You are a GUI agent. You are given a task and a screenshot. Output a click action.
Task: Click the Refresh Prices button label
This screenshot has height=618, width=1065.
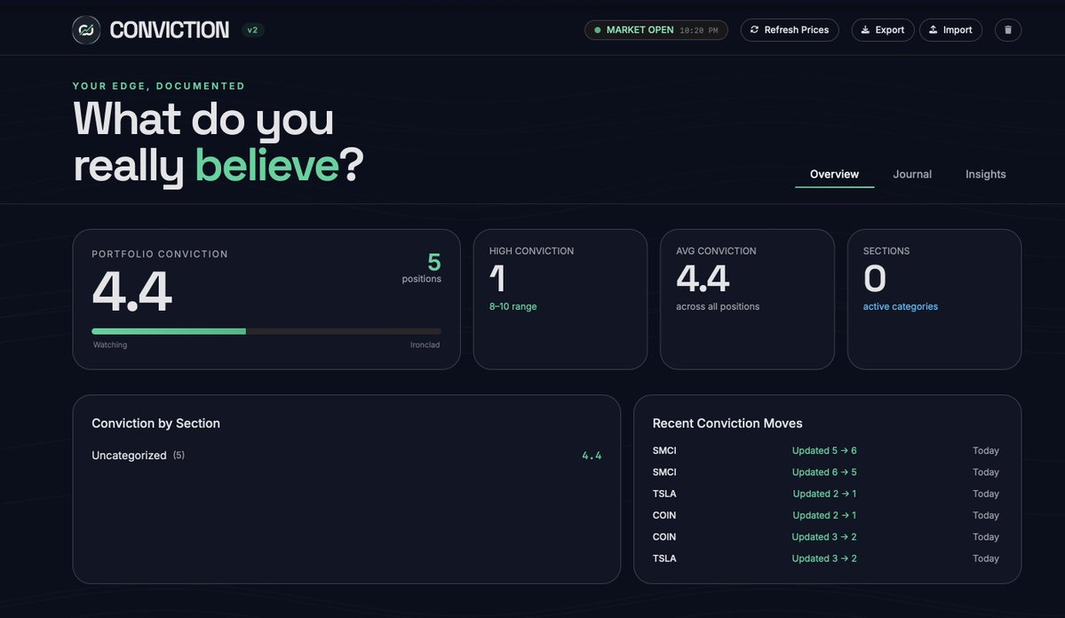coord(796,30)
